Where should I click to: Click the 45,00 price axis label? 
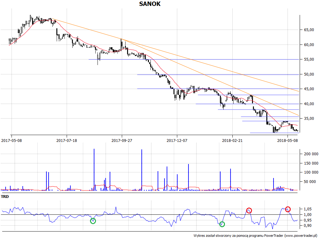click(x=309, y=89)
